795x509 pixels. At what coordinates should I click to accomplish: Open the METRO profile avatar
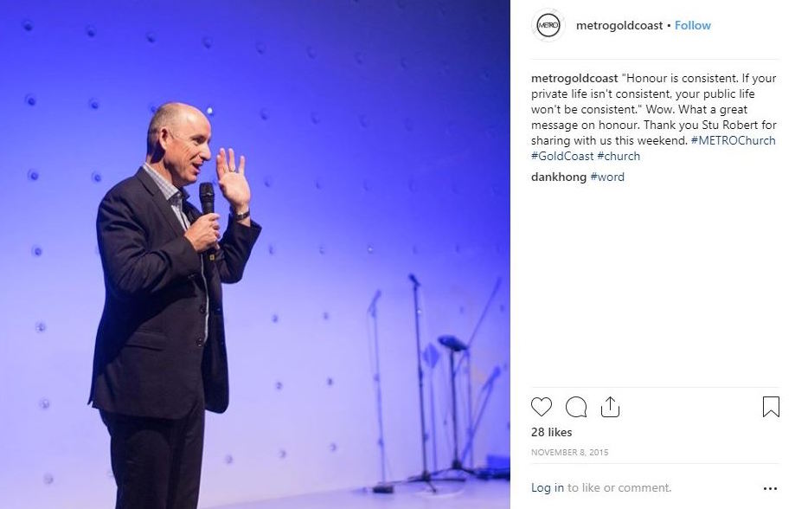click(x=548, y=25)
